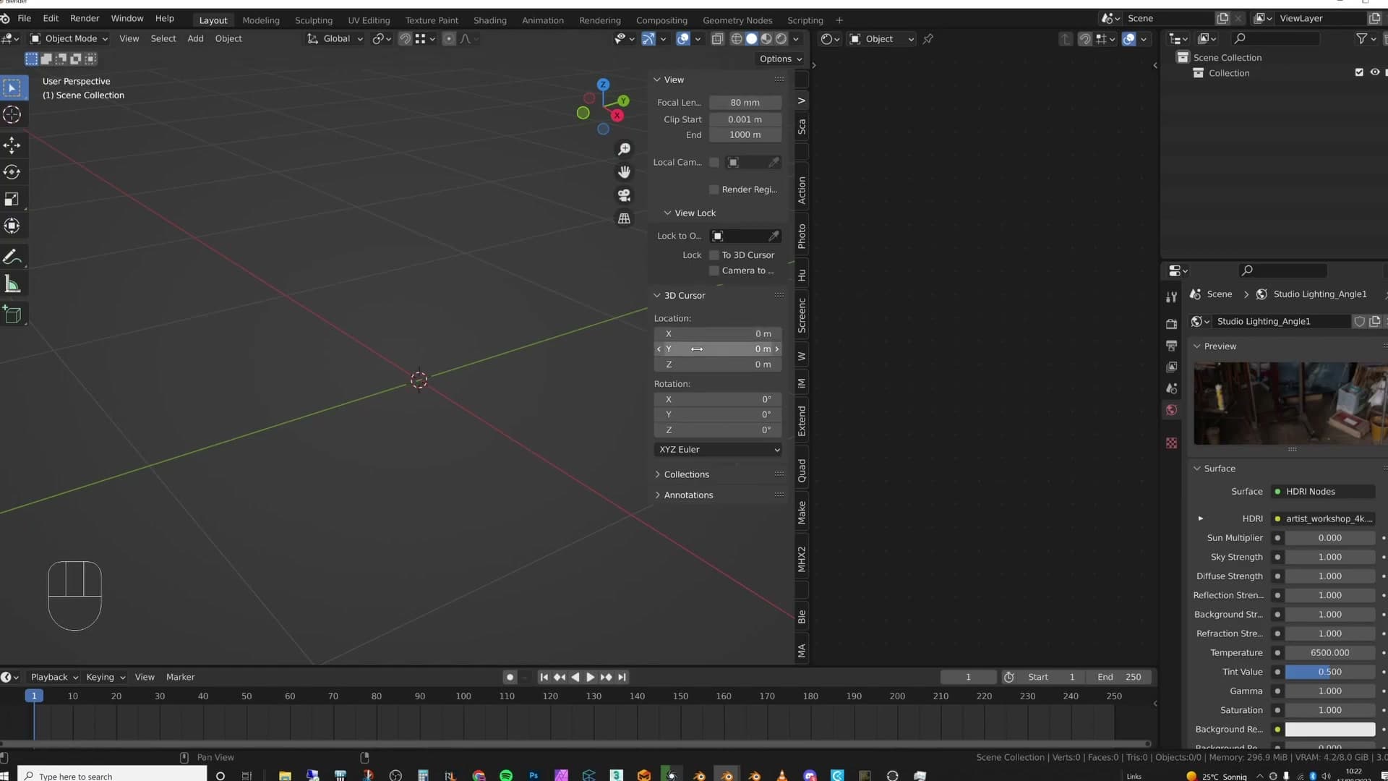Open the Render menu
This screenshot has width=1388, height=781.
[x=85, y=18]
